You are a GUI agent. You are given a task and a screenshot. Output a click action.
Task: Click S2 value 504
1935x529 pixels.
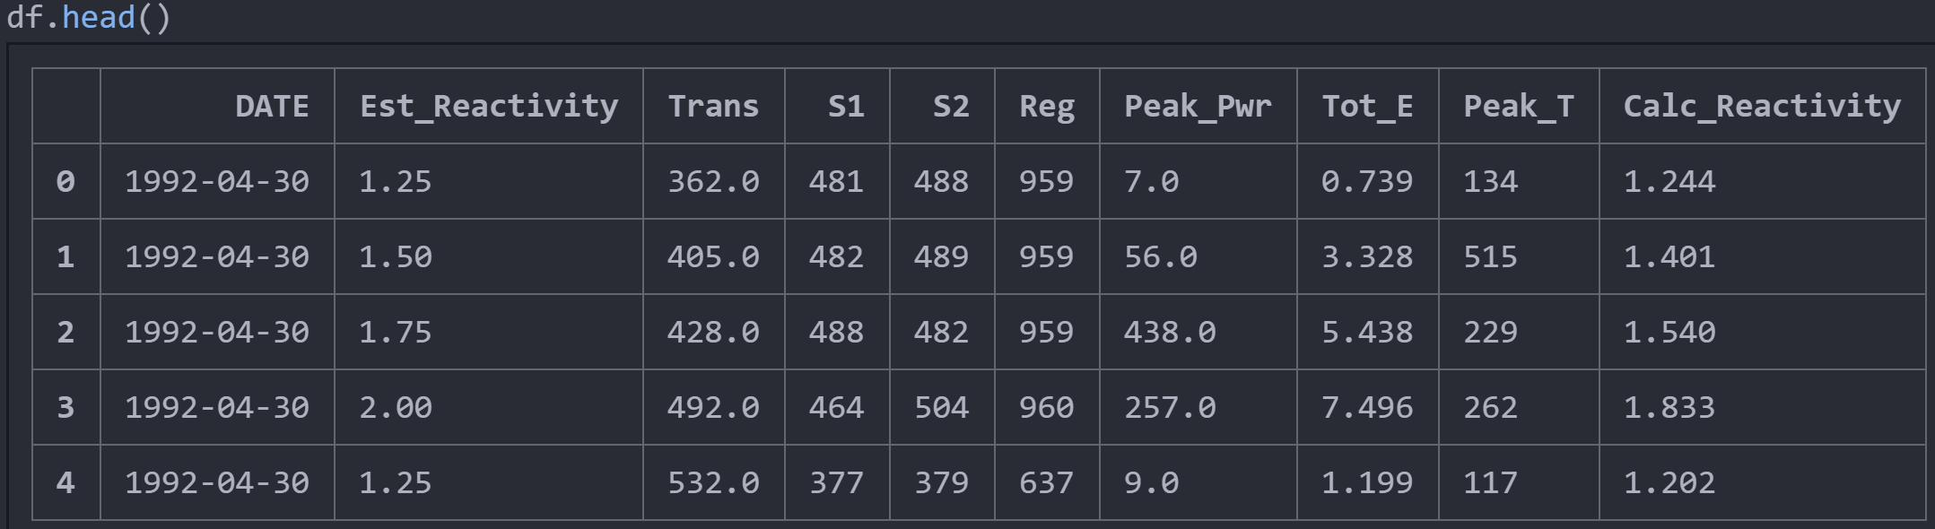click(941, 408)
